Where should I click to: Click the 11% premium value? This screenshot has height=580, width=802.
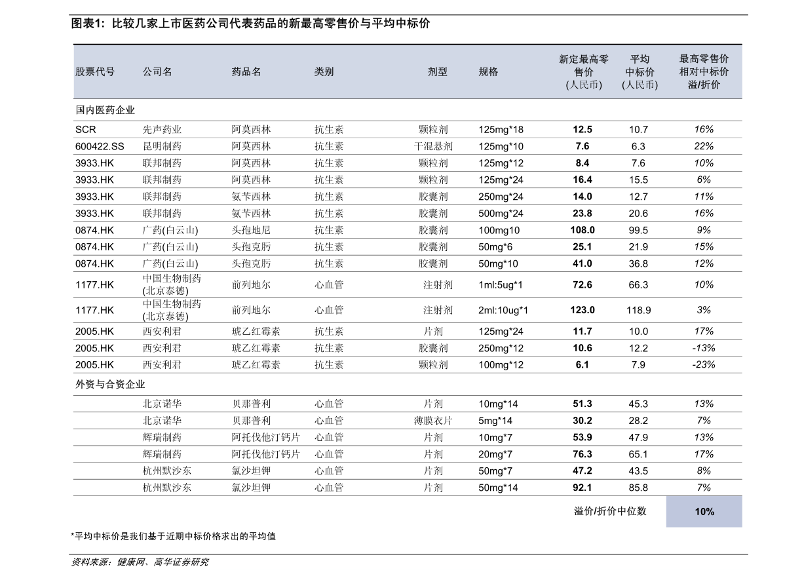click(704, 197)
